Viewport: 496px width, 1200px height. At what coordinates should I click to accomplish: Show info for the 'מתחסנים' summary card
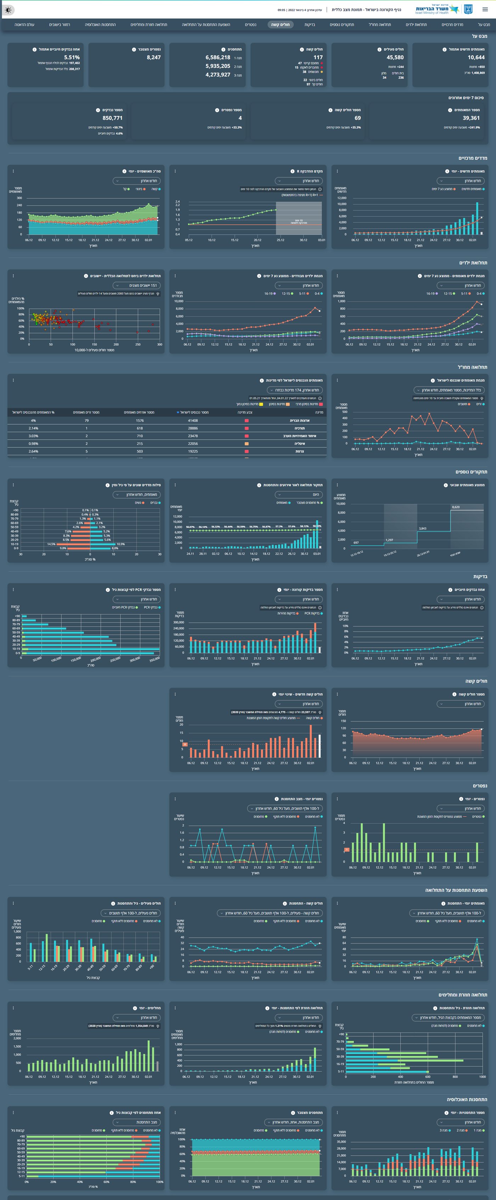(223, 49)
